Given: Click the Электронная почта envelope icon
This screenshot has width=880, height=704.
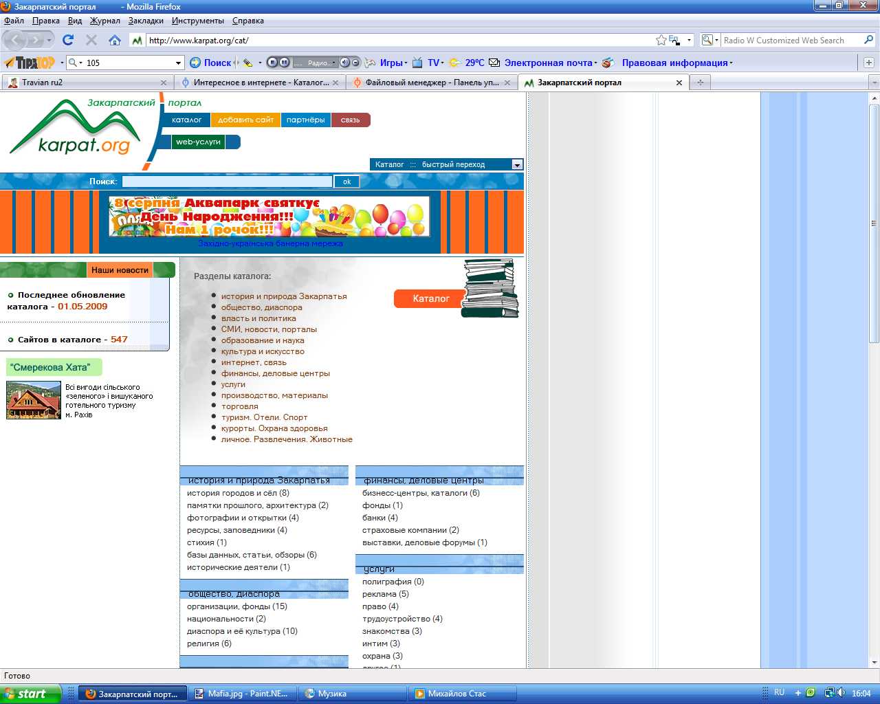Looking at the screenshot, I should click(x=494, y=63).
